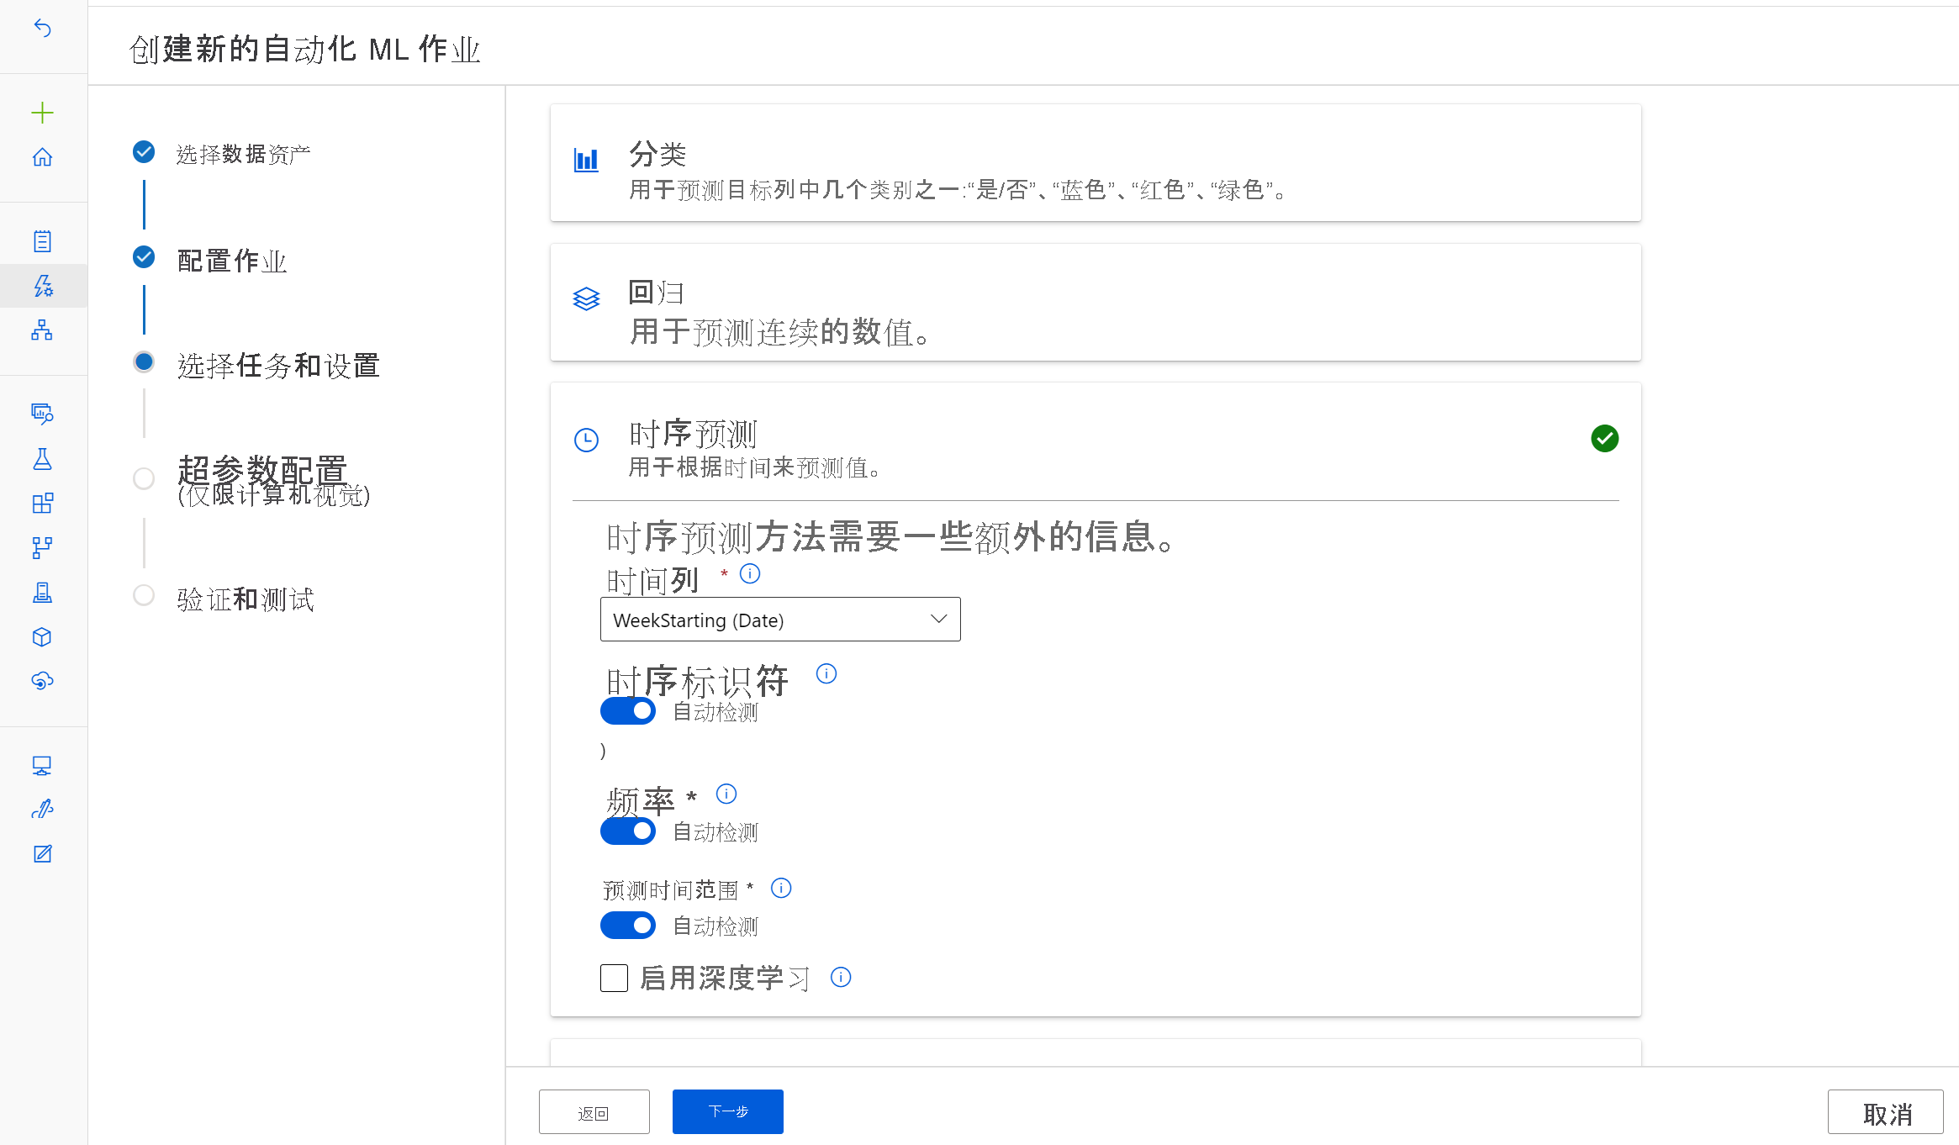
Task: Click the forecast horizon info icon
Action: [x=781, y=888]
